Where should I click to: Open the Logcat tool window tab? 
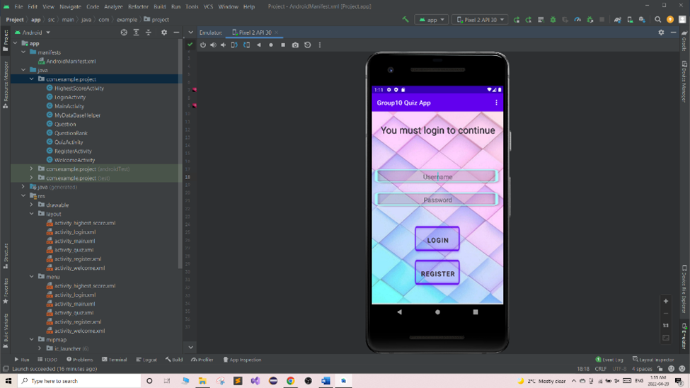(x=146, y=360)
